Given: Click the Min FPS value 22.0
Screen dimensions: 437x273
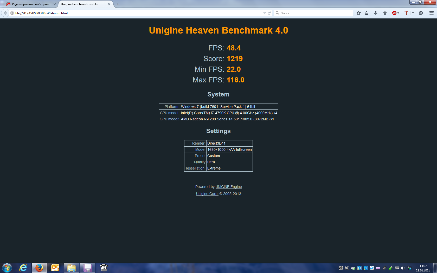Looking at the screenshot, I should 234,69.
